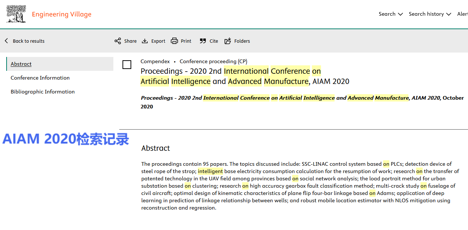Click the Print printer icon
The height and width of the screenshot is (230, 468).
tap(174, 41)
